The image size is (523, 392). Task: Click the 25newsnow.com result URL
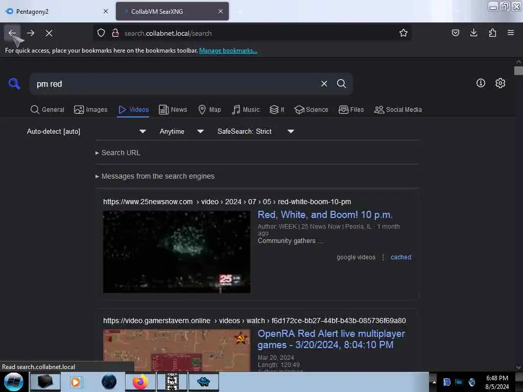coord(227,202)
